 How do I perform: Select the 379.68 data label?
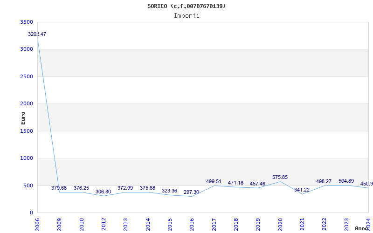tap(59, 188)
